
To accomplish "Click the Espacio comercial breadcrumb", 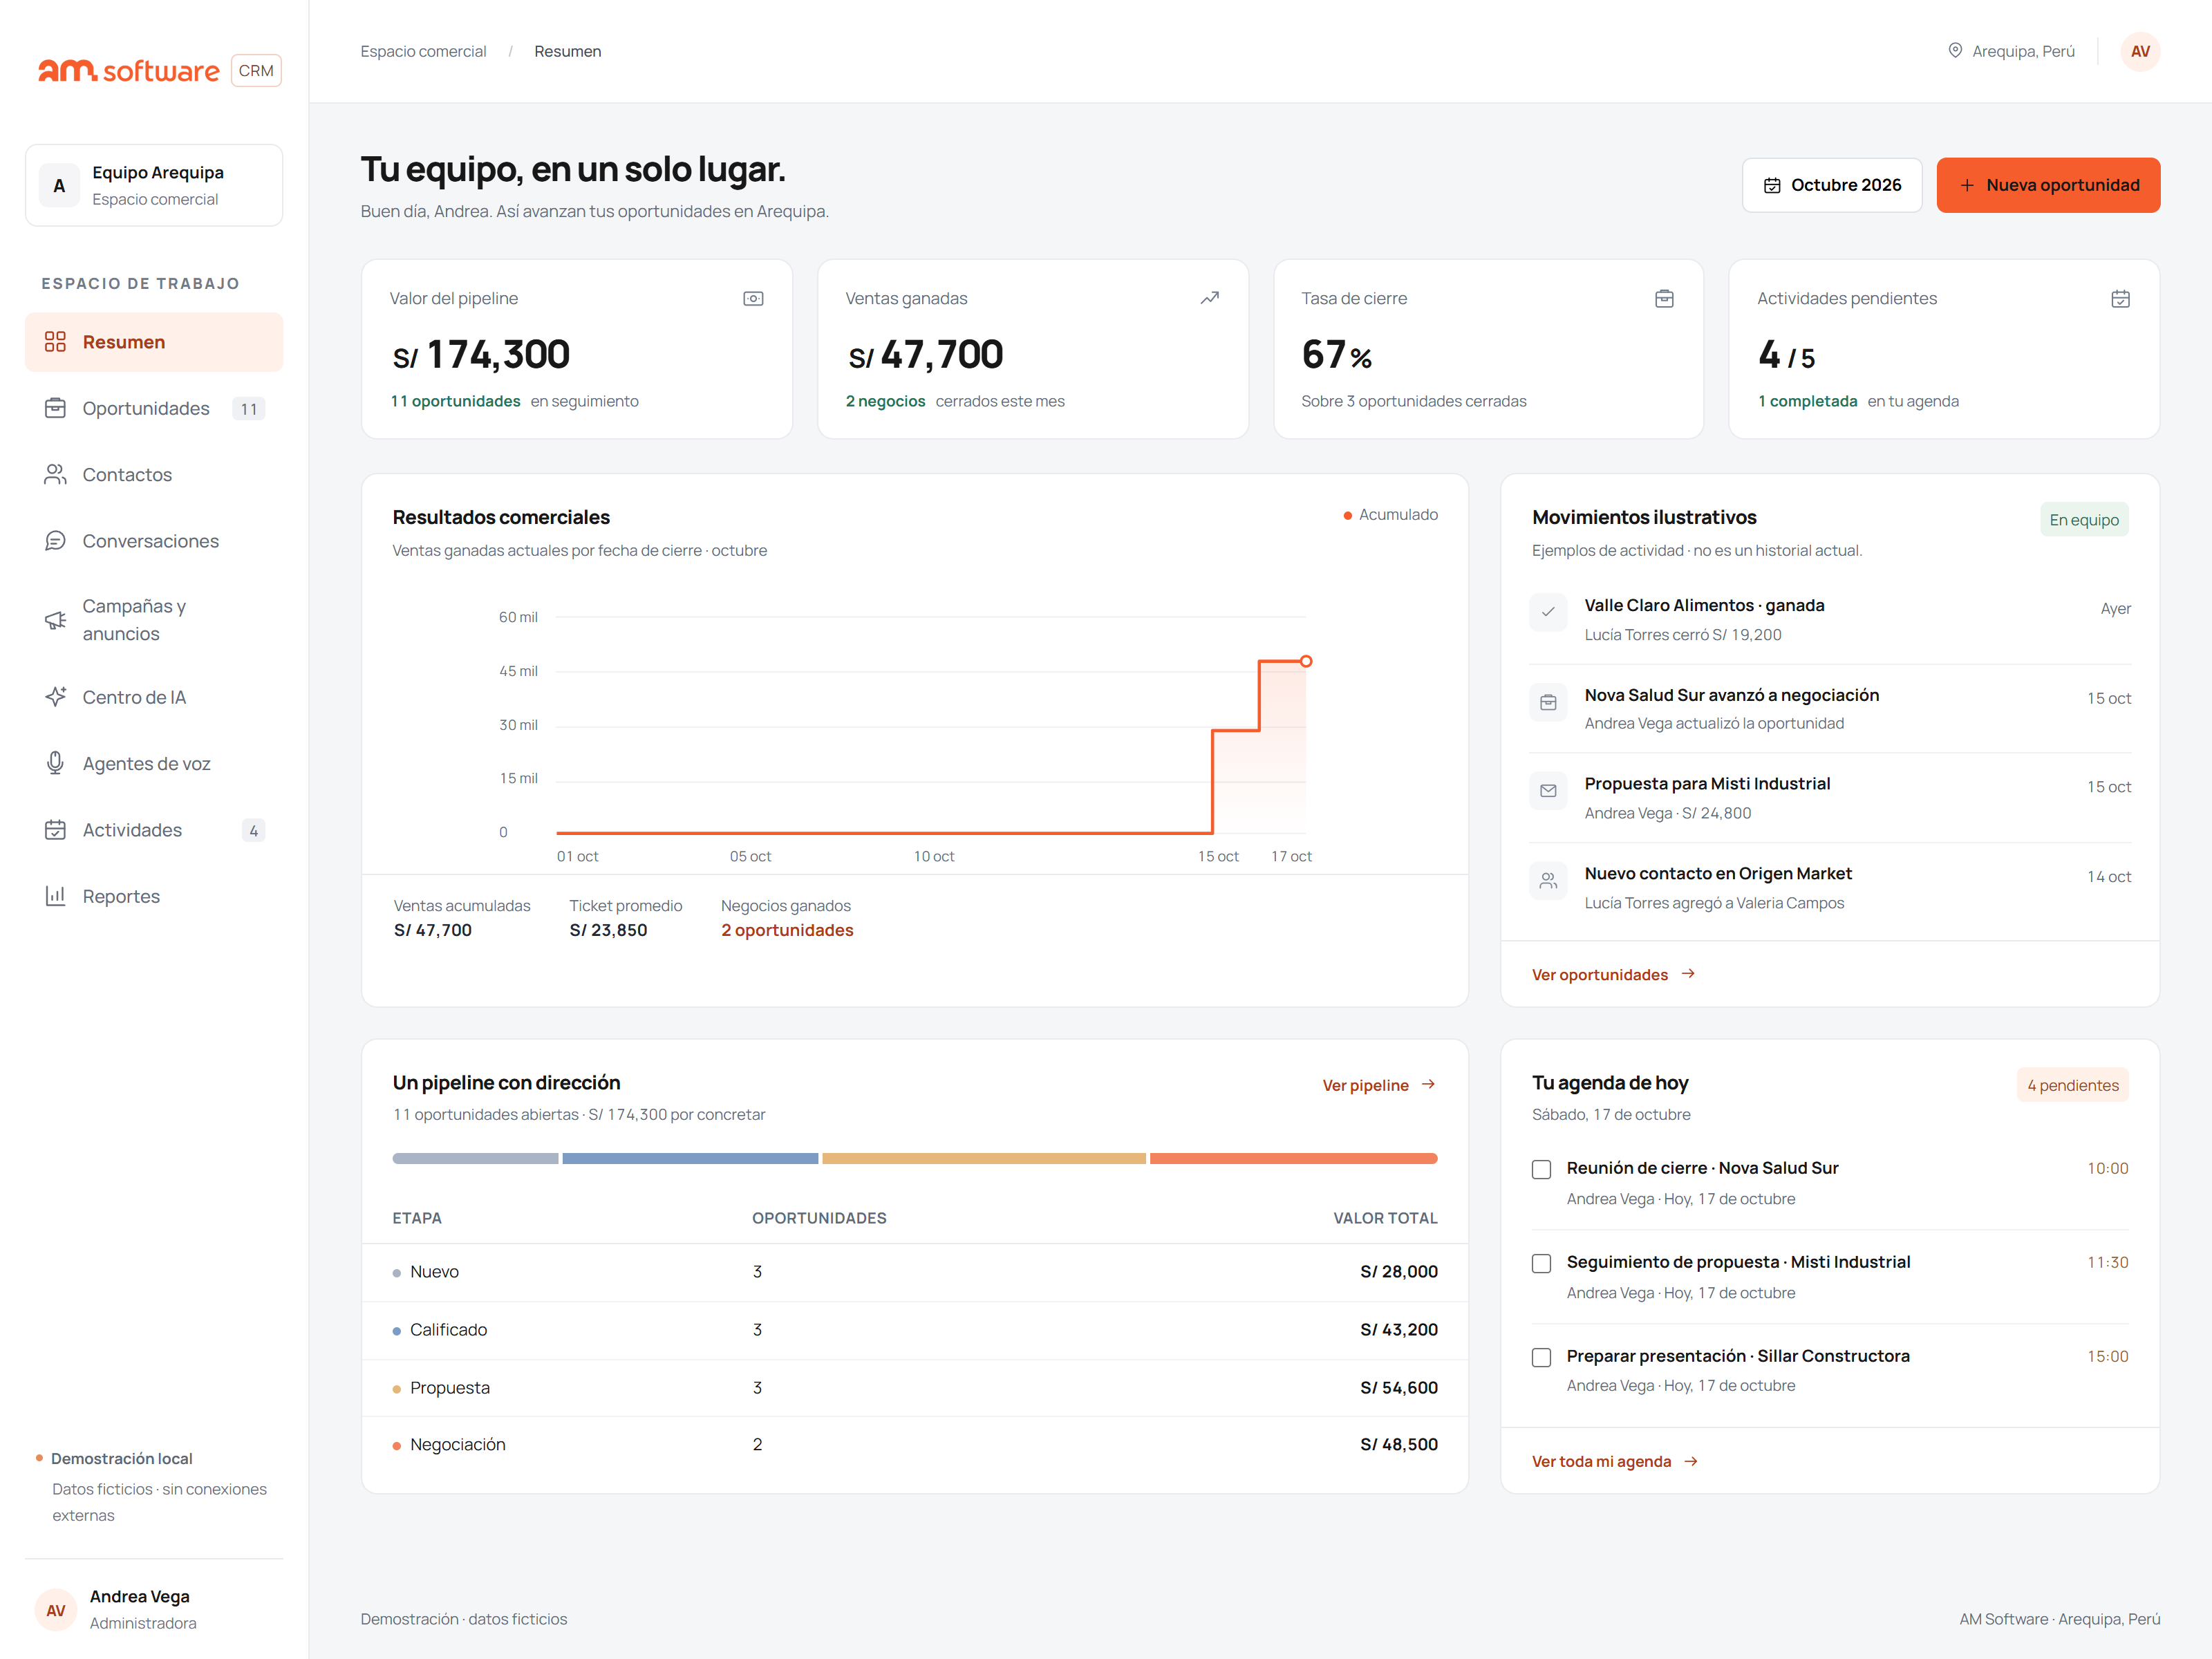I will [x=423, y=51].
